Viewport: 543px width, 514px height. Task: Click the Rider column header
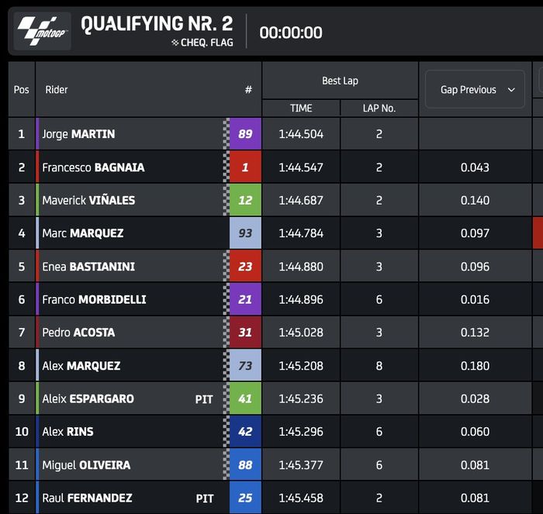point(57,90)
